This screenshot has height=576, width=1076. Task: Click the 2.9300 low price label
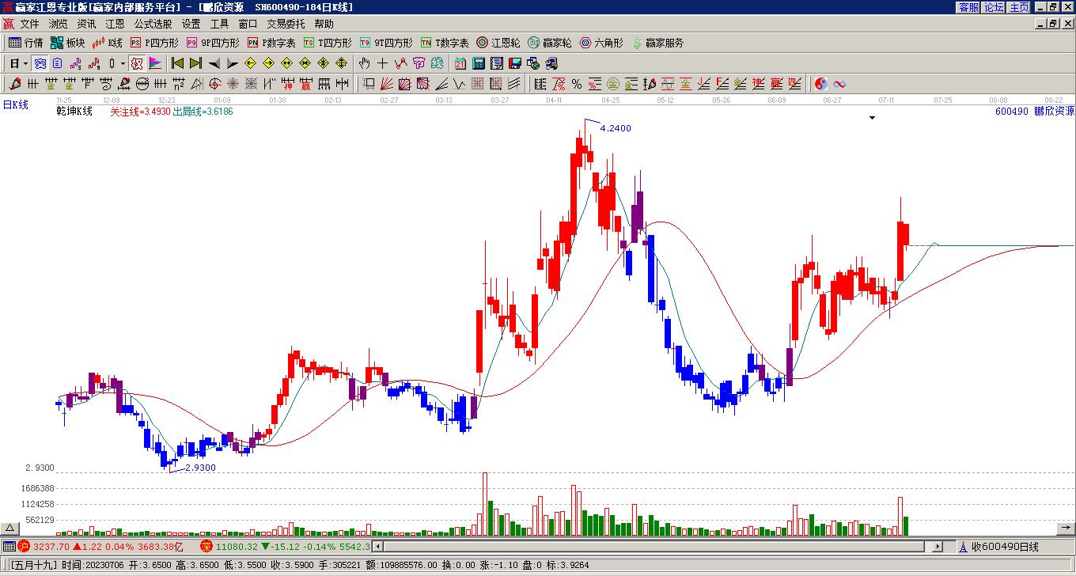pos(200,468)
